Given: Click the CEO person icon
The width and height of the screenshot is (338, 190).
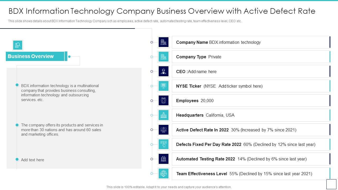Looking at the screenshot, I should (163, 71).
